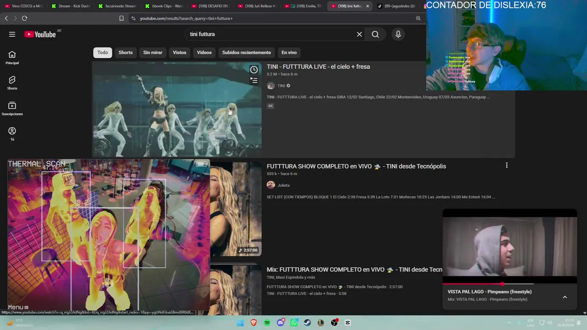Run search with the magnifier button
Screen dimensions: 587x330
pyautogui.click(x=375, y=34)
